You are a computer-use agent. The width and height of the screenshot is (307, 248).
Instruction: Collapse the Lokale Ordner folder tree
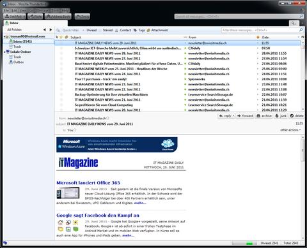[x=4, y=52]
